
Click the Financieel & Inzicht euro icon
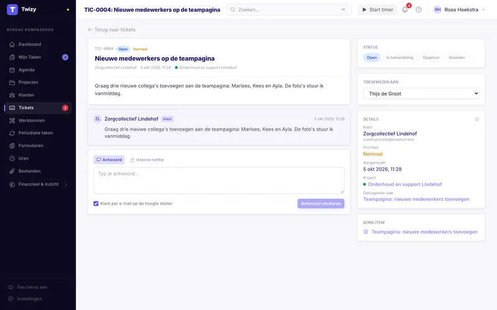[12, 184]
